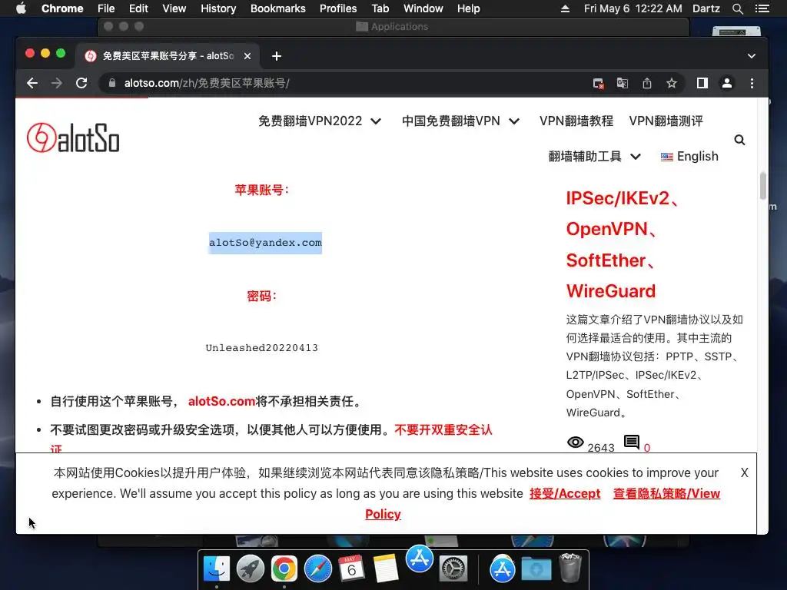Click the red alotSo.com link

click(x=221, y=401)
